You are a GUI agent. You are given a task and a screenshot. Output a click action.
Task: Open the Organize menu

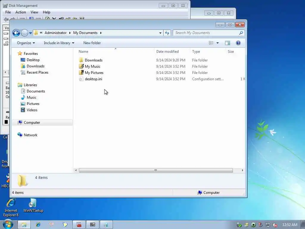coord(26,43)
